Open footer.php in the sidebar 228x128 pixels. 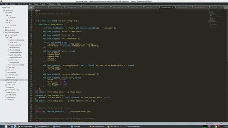click(x=11, y=78)
